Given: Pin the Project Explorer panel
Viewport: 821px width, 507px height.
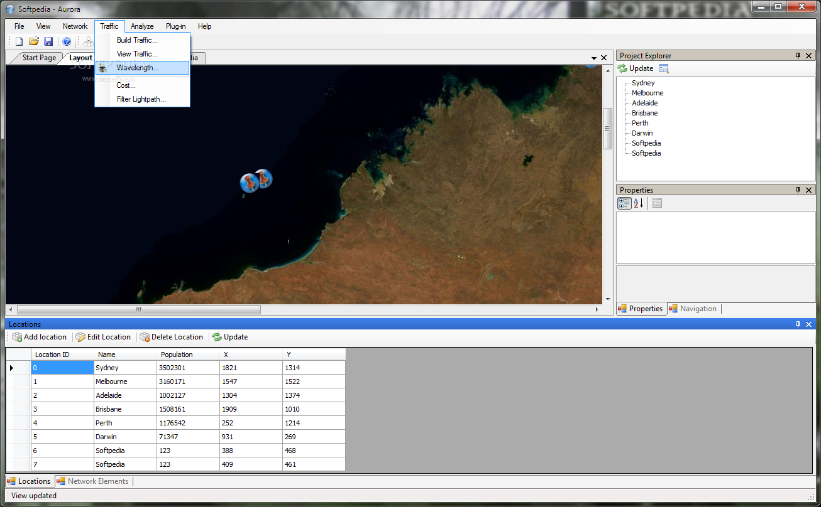Looking at the screenshot, I should pyautogui.click(x=798, y=56).
